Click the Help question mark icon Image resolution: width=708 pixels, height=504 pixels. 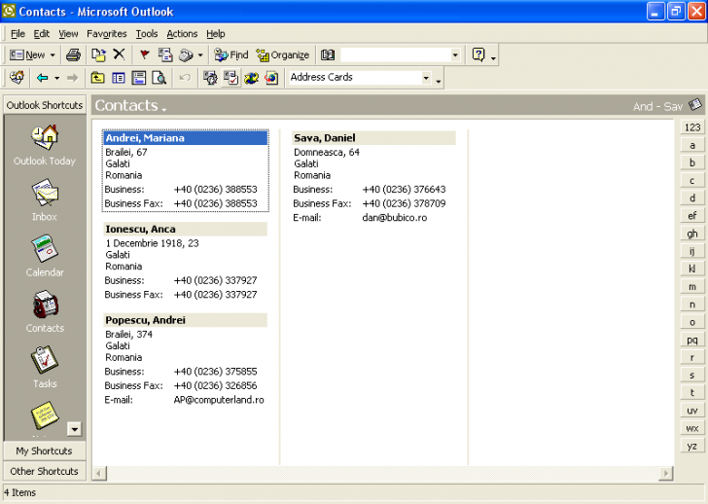[x=478, y=55]
